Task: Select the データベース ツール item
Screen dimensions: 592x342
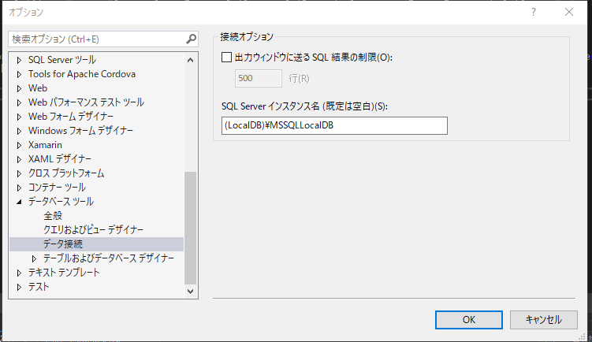Action: click(x=61, y=202)
